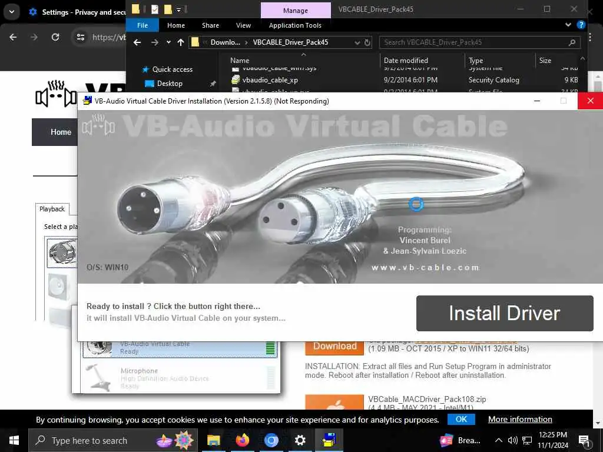Sort files by Date modified column
The height and width of the screenshot is (452, 603).
click(x=406, y=61)
